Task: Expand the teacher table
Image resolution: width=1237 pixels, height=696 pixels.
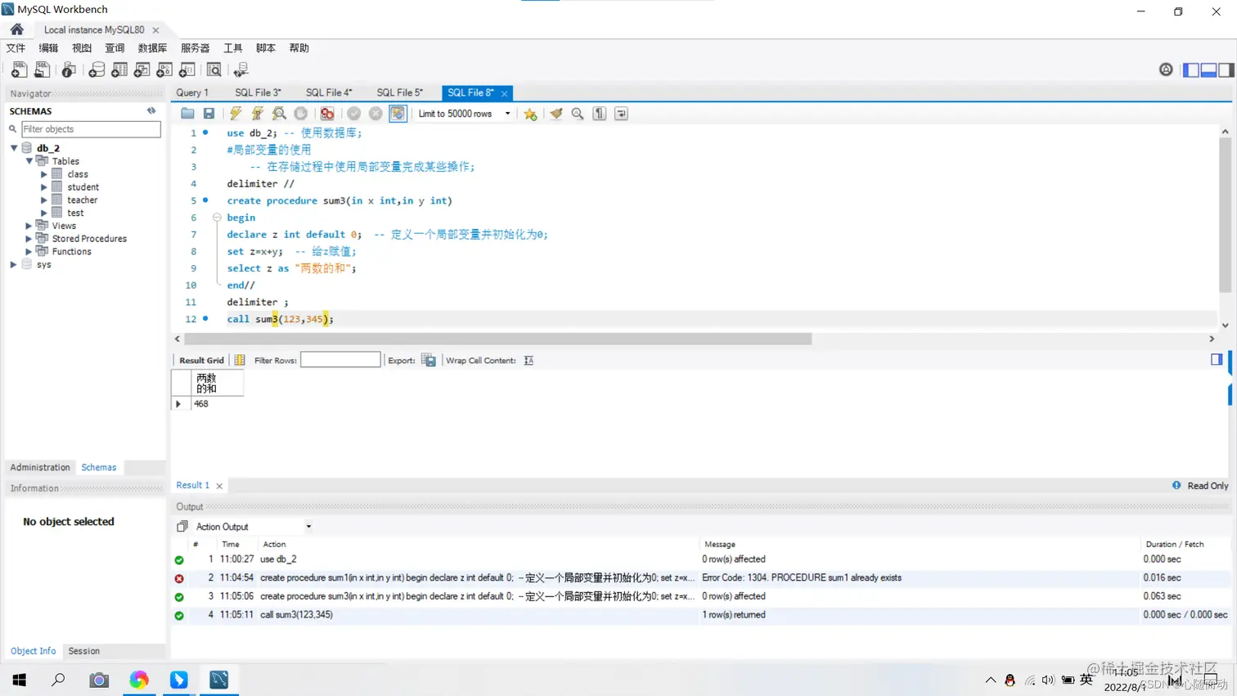Action: (44, 200)
